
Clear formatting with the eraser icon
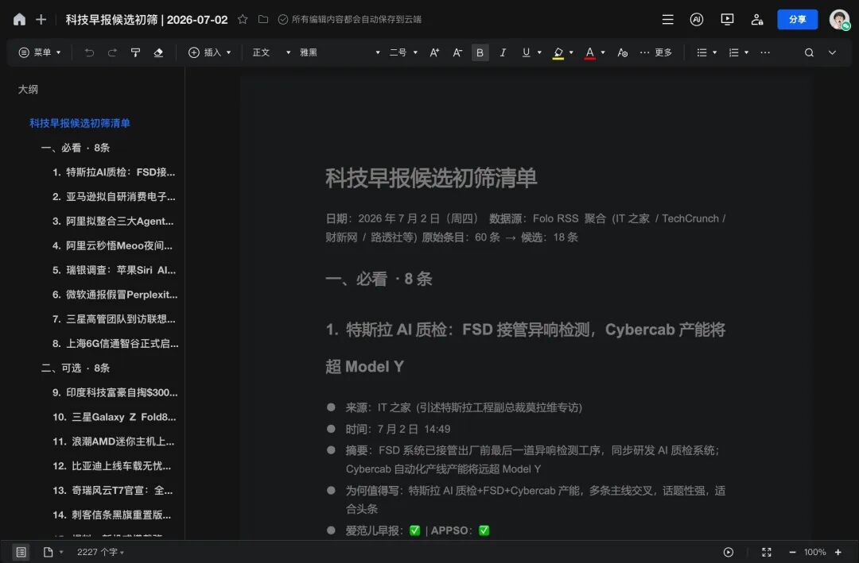pos(158,52)
